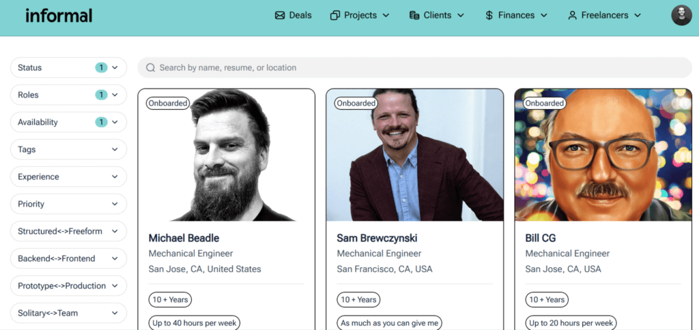The width and height of the screenshot is (699, 330).
Task: Click the Finances dollar sign icon
Action: (x=489, y=15)
